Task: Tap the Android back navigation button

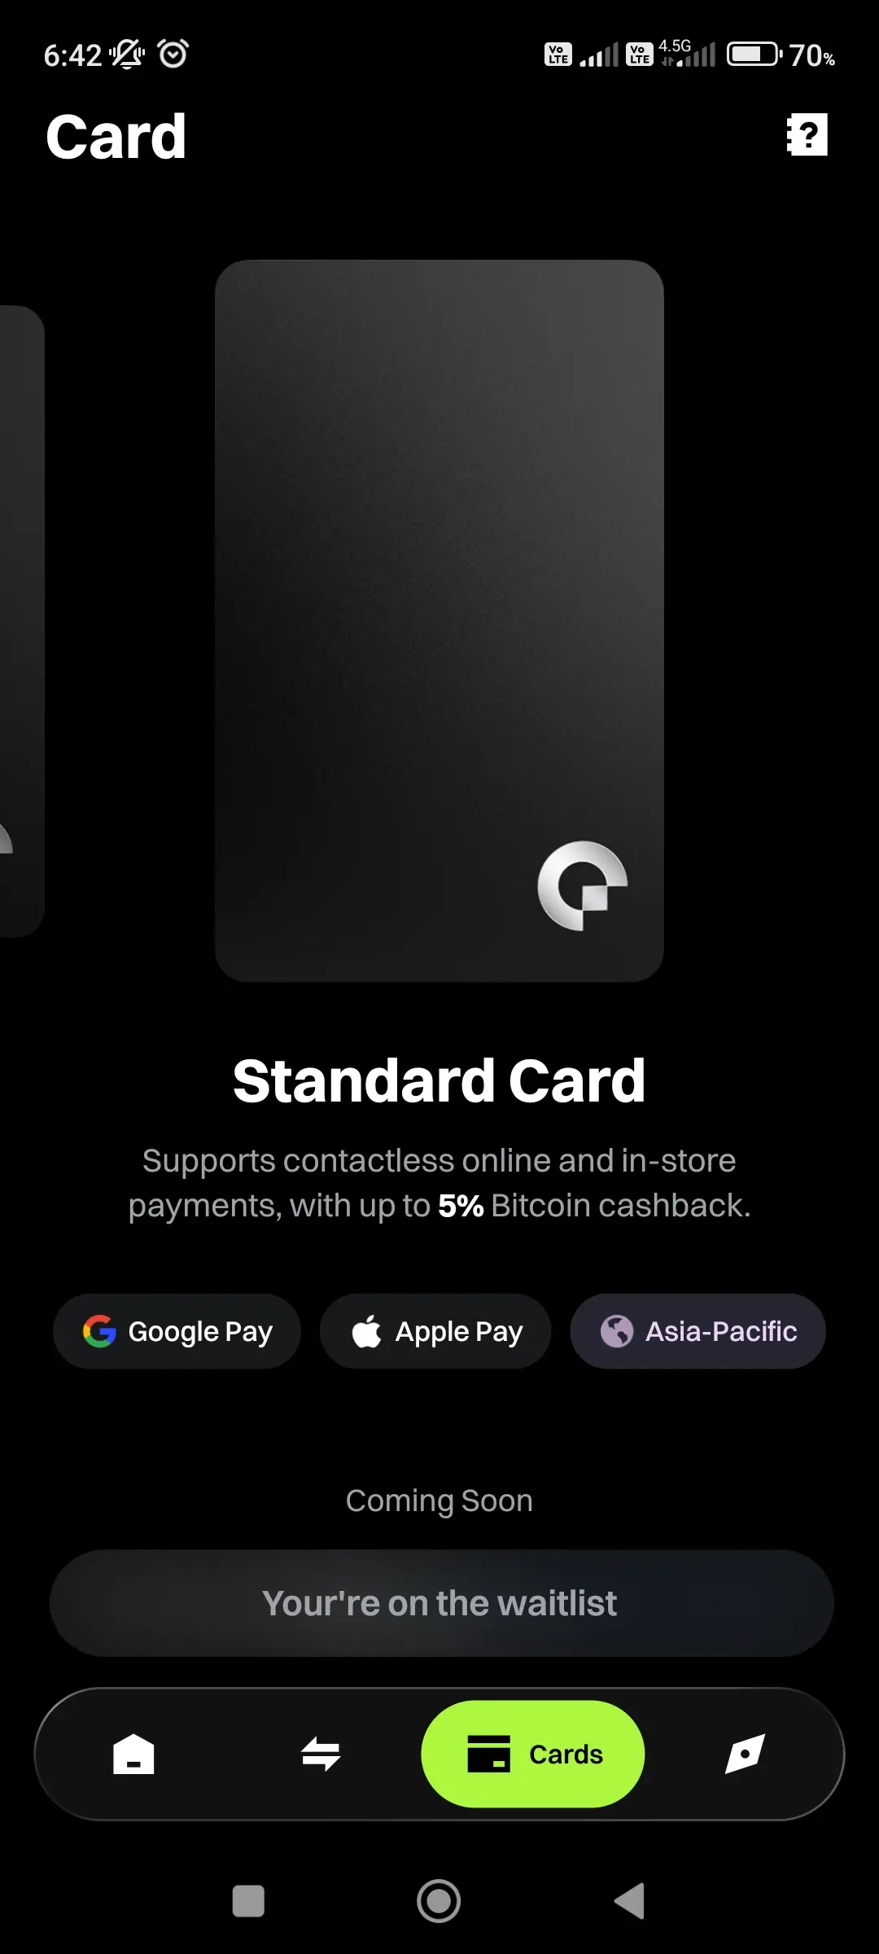Action: point(630,1901)
